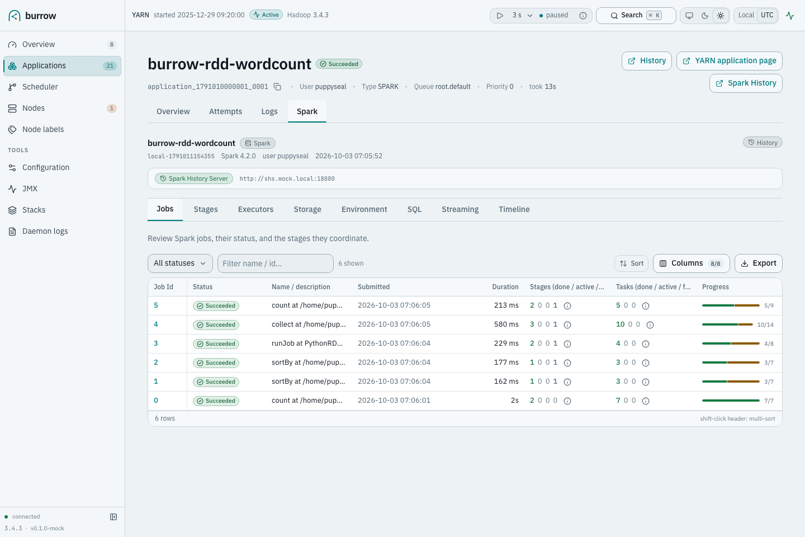Screen dimensions: 805x537
Task: Select UTC timezone option
Action: (x=768, y=15)
